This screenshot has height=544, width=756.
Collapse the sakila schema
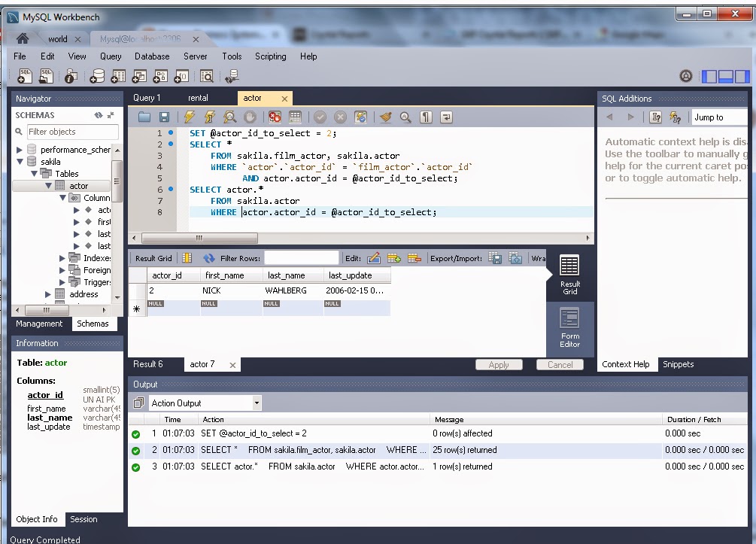[20, 162]
